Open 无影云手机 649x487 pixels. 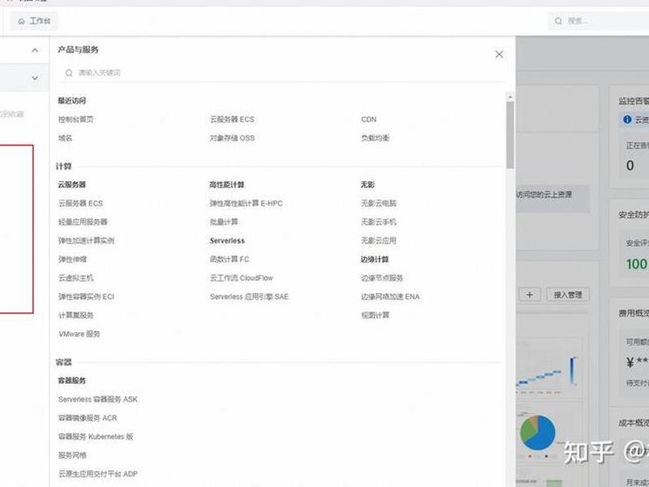[x=378, y=222]
